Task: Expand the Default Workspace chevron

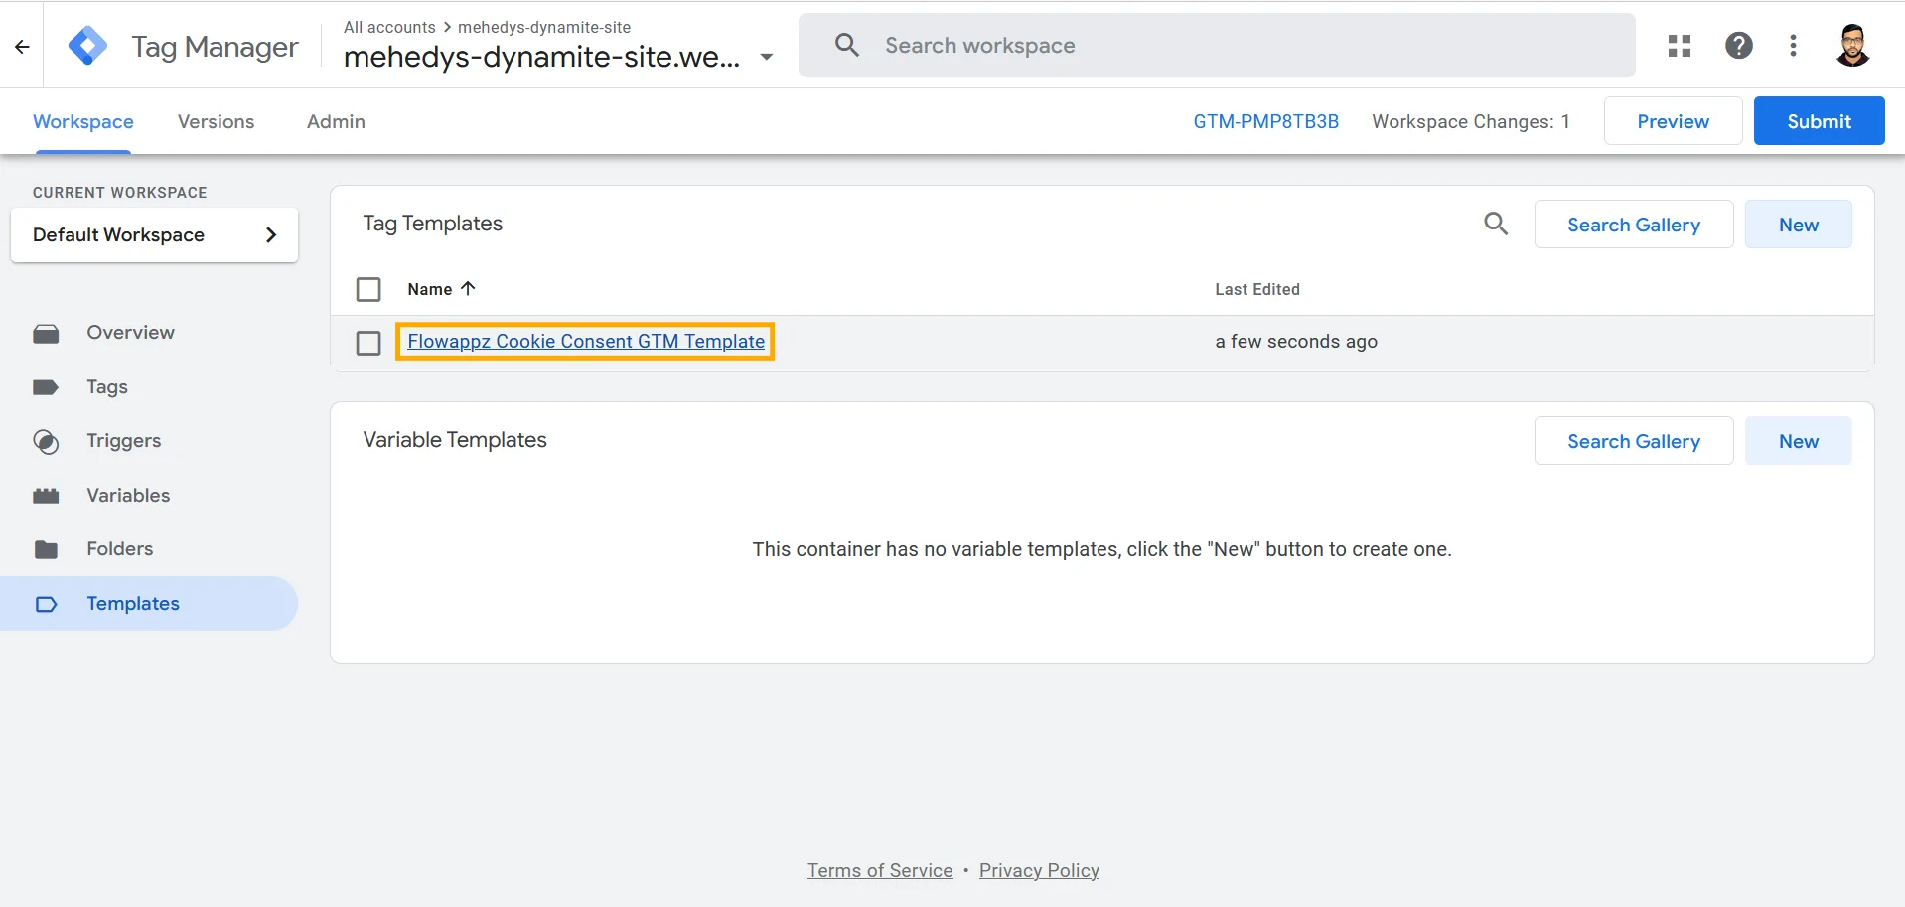Action: click(x=271, y=234)
